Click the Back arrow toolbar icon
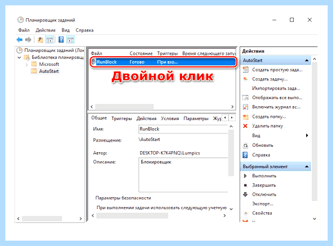Viewport: 333px width, 246px height. (x=19, y=40)
